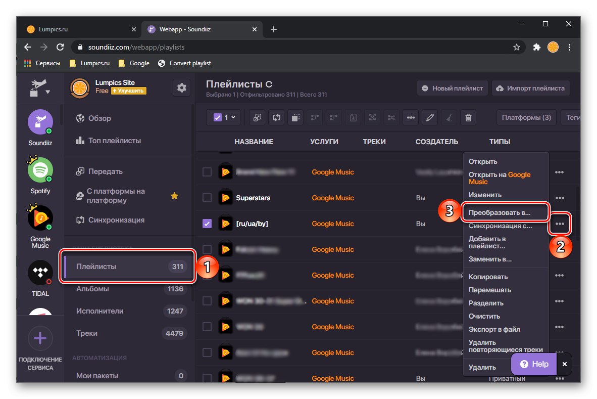
Task: Select the TIDAL service icon
Action: (x=40, y=273)
